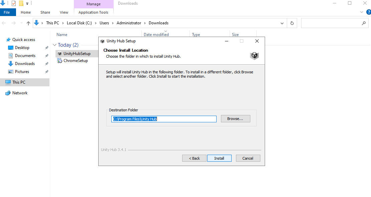This screenshot has width=371, height=197.
Task: Select the Manage contextual tab
Action: 94,4
